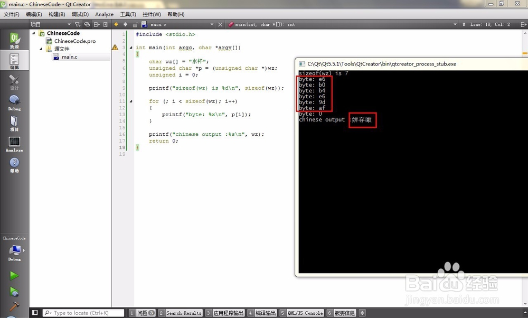Toggle the left sidebar visibility

click(x=35, y=313)
